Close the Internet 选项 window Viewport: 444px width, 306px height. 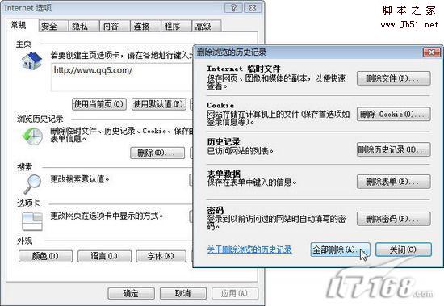[x=253, y=8]
